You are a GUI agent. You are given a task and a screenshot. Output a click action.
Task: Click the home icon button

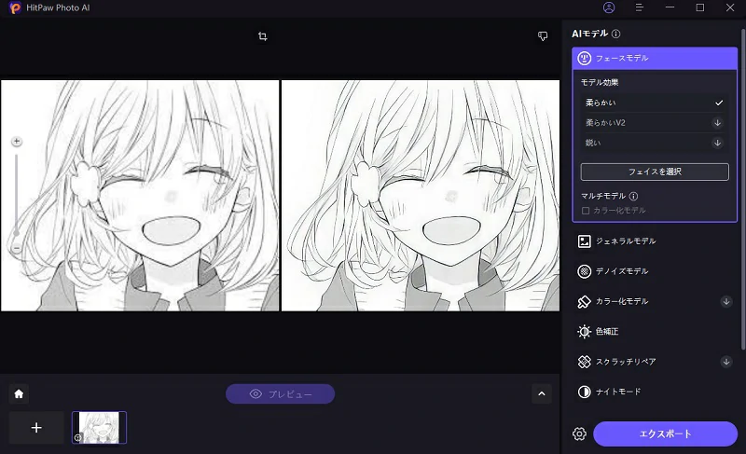tap(19, 393)
